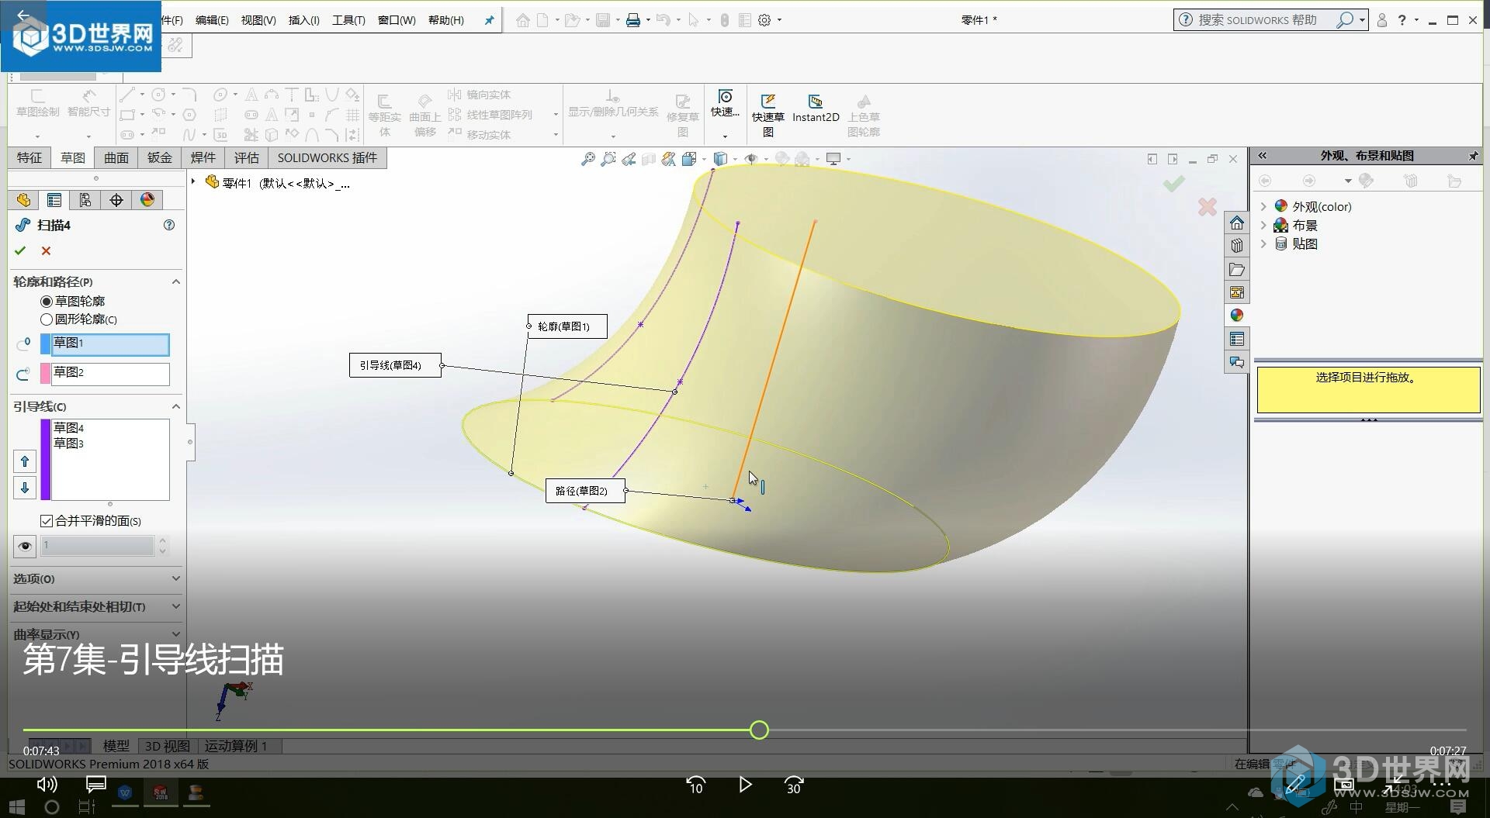Open the options gear icon in top toolbar
The image size is (1490, 818).
764,20
